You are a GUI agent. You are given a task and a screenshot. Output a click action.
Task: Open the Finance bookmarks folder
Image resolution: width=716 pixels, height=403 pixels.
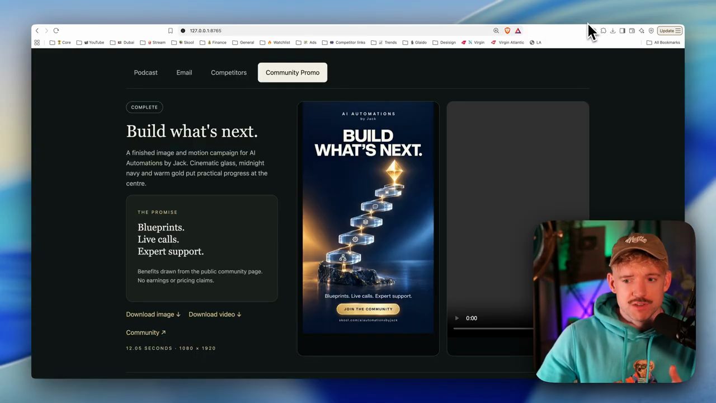[213, 43]
